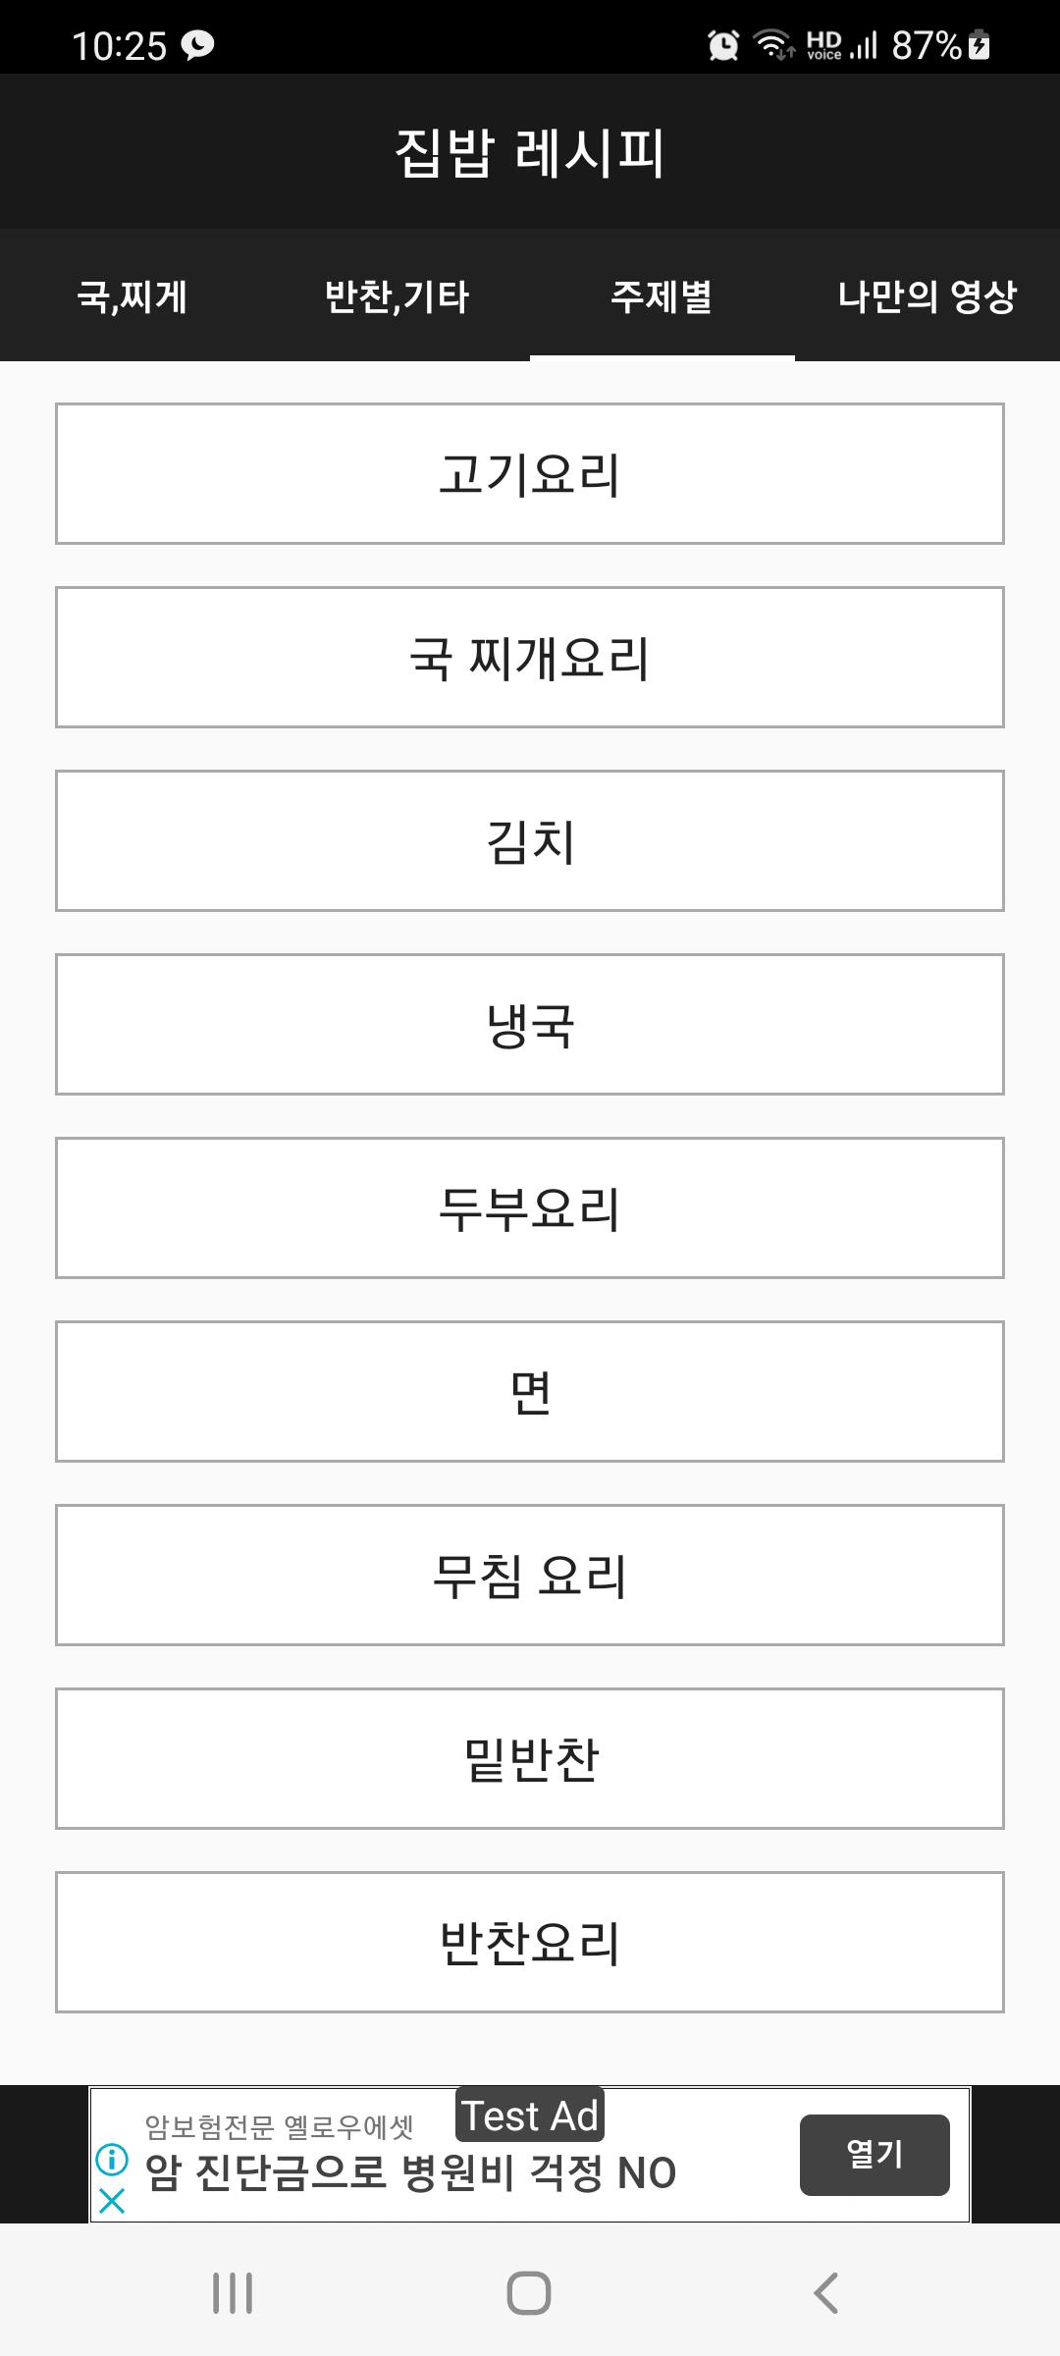Select the 주제별 tab
Screen dimensions: 1060x2356
point(662,295)
